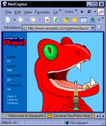The width and height of the screenshot is (106, 126).
Task: Refresh the page with green arrows icon
Action: pyautogui.click(x=56, y=20)
